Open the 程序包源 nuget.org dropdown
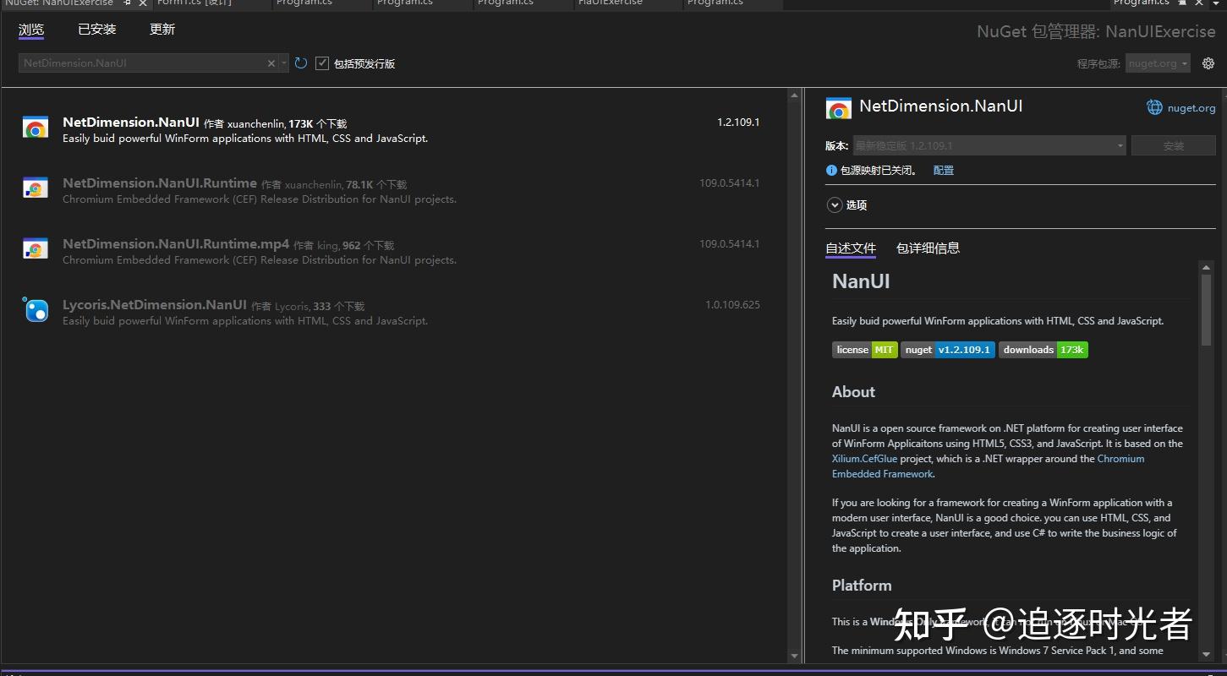This screenshot has width=1227, height=676. click(x=1158, y=63)
